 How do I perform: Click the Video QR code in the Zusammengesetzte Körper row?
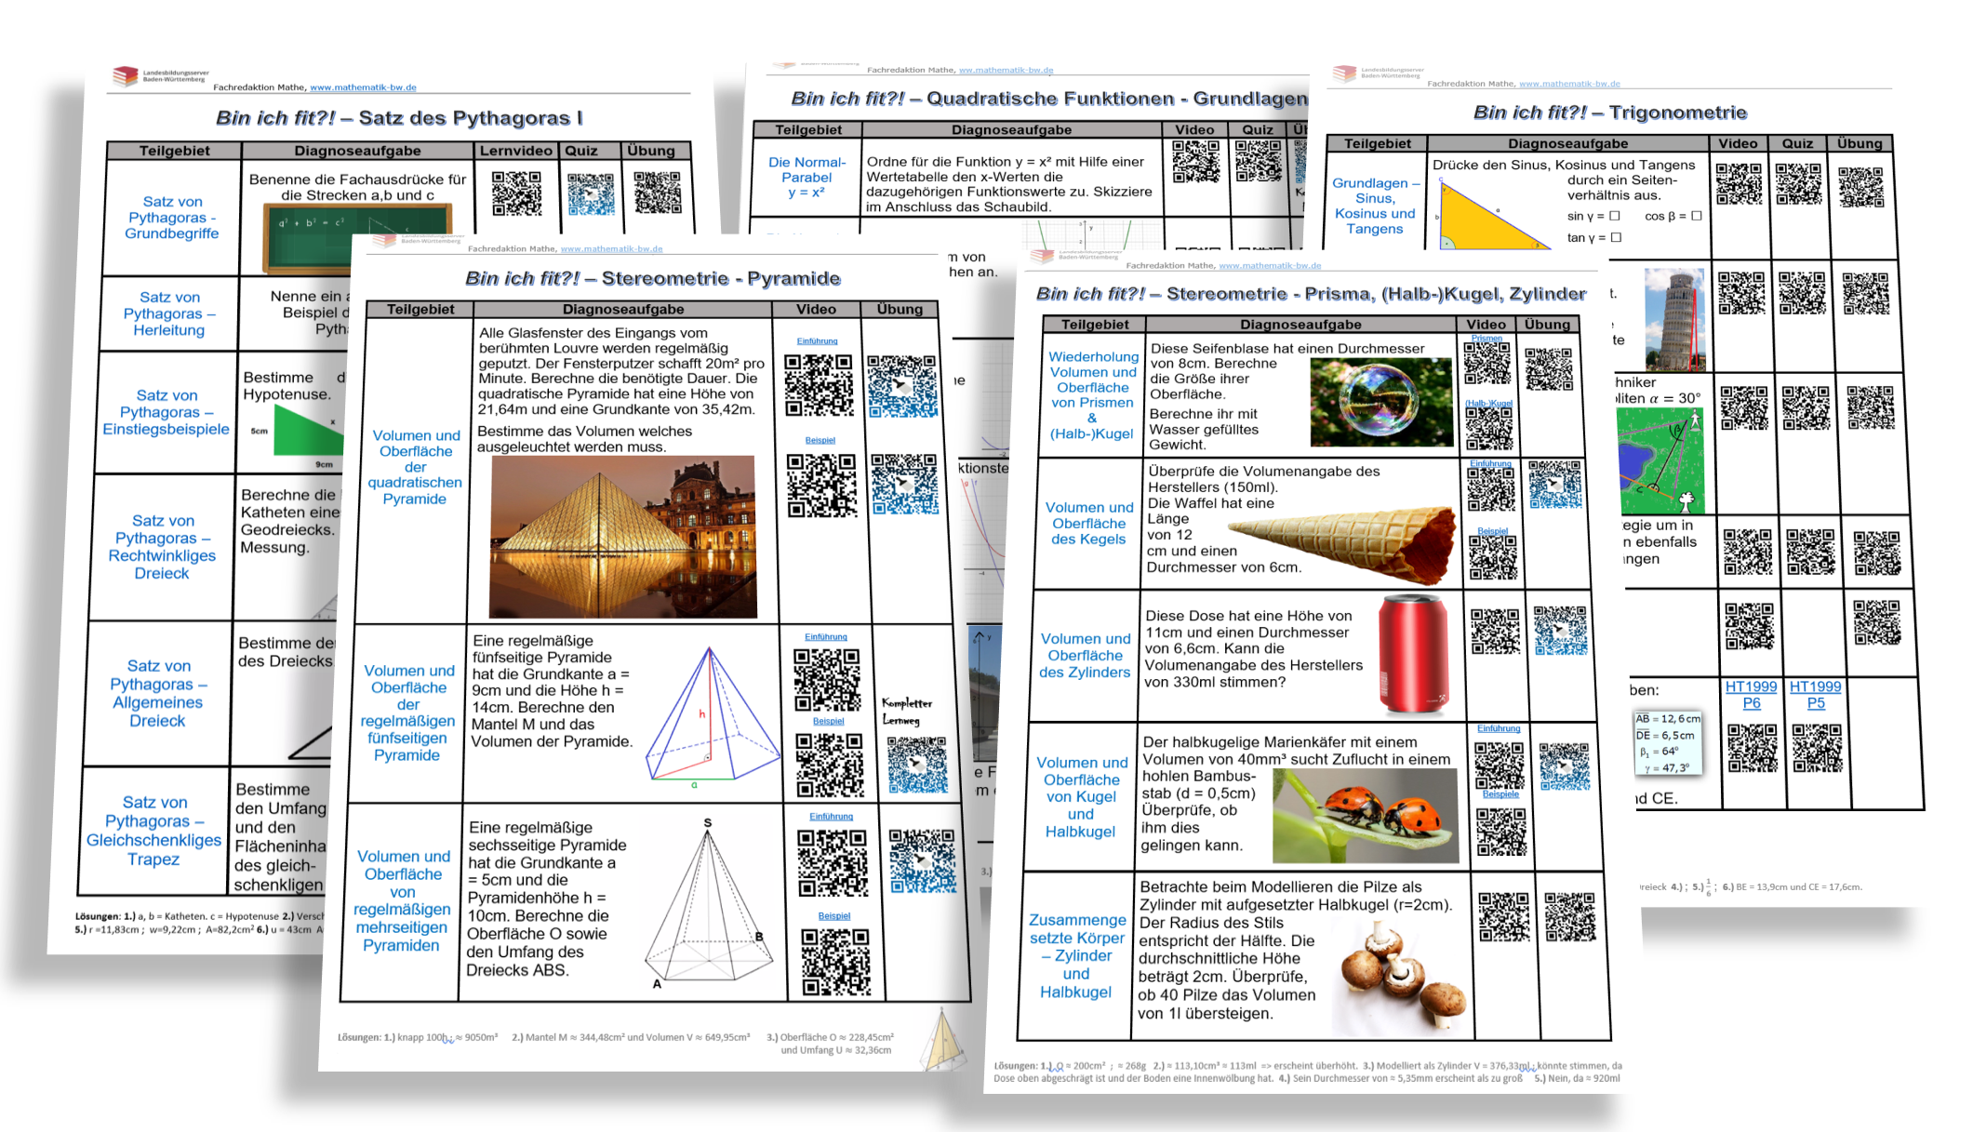tap(1504, 917)
